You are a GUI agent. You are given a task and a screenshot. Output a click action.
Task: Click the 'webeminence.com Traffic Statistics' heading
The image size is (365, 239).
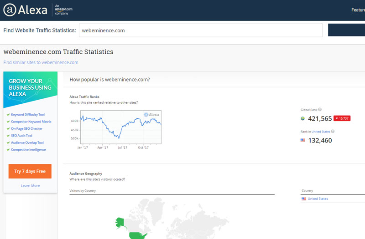[x=58, y=51]
